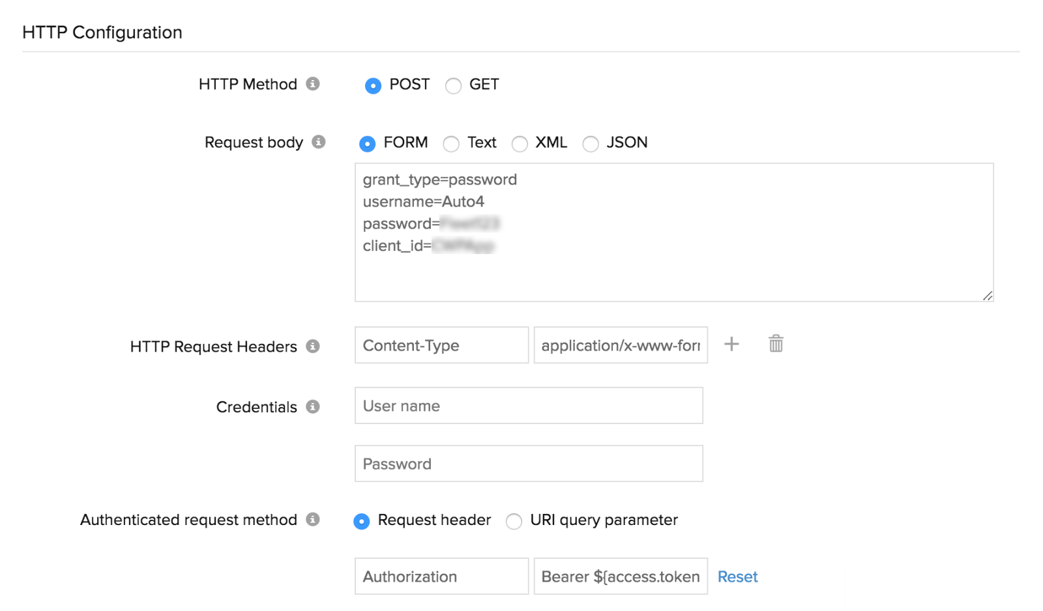Image resolution: width=1043 pixels, height=611 pixels.
Task: Focus the Credentials User name field
Action: point(529,406)
